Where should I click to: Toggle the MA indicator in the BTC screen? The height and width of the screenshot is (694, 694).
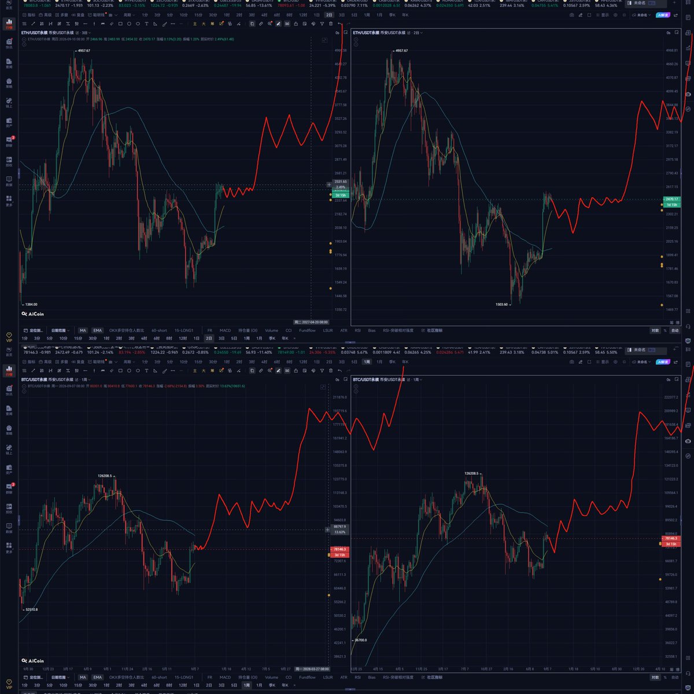click(83, 677)
